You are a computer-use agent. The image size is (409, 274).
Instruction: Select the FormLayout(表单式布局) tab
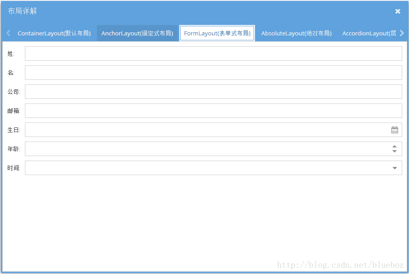pos(217,34)
